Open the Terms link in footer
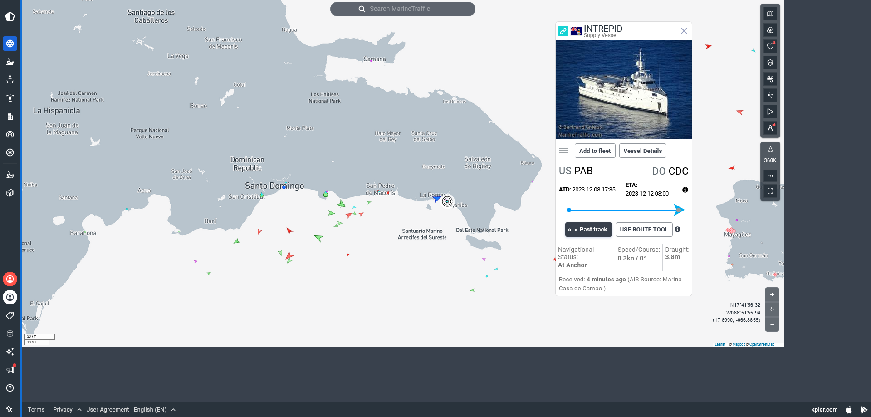Screen dimensions: 871x417 coord(36,410)
